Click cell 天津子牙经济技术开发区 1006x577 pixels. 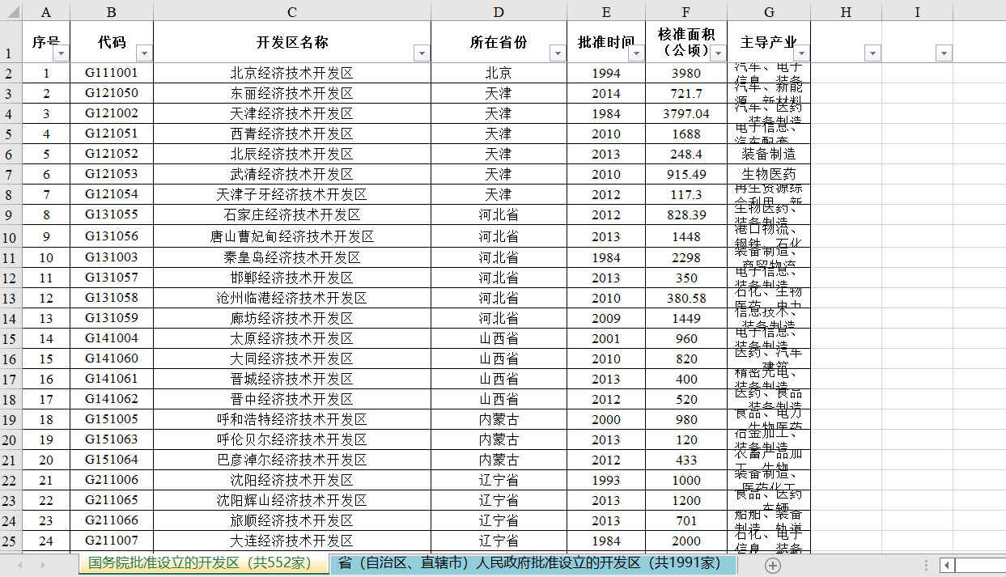point(292,194)
